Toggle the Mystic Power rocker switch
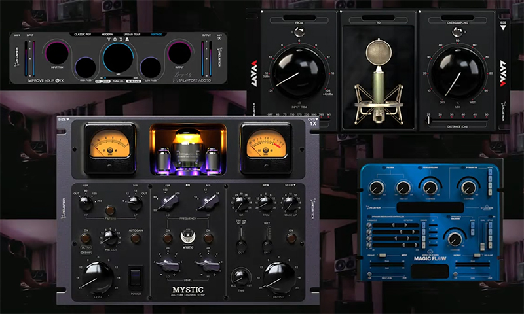524x314 pixels. (x=136, y=275)
